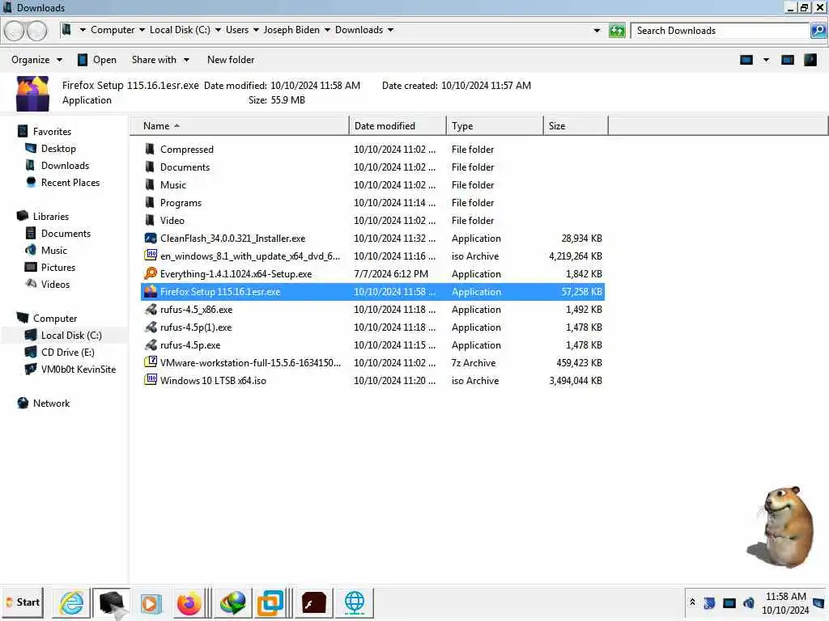Click the Change your view icon
Image resolution: width=829 pixels, height=621 pixels.
[746, 60]
